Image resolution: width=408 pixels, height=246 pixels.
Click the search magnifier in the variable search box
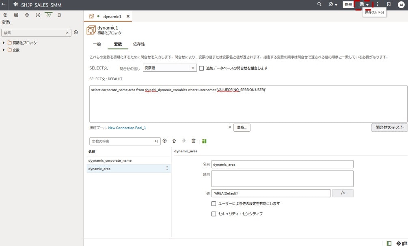(156, 141)
